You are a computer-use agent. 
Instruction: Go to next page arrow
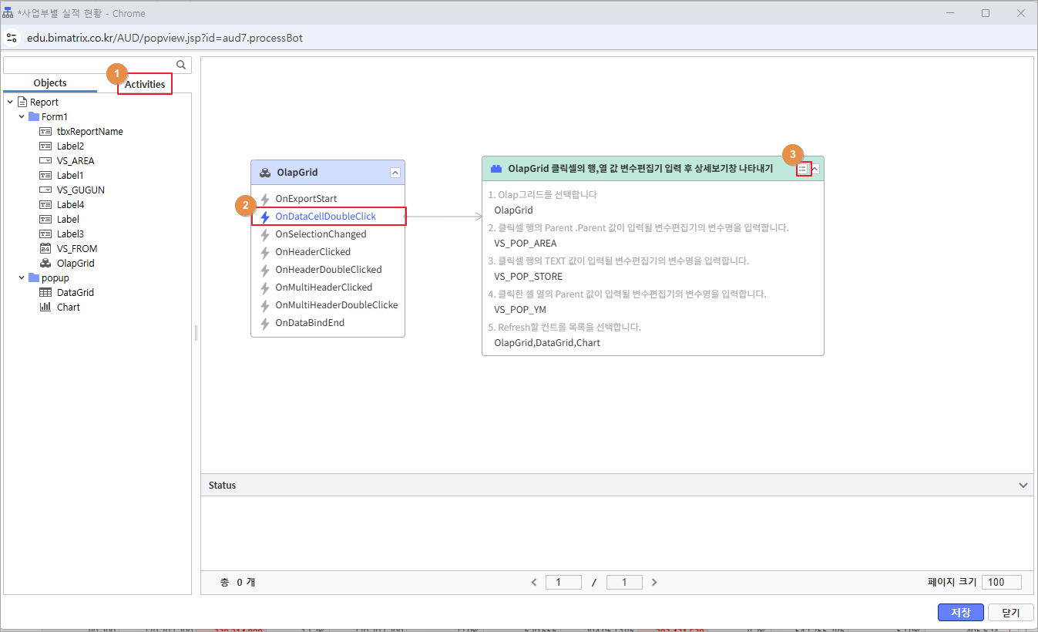tap(654, 583)
